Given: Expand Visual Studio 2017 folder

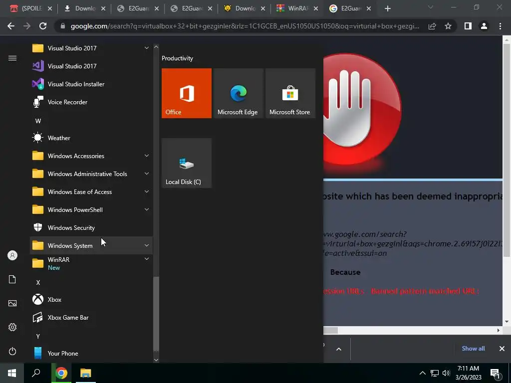Looking at the screenshot, I should (x=91, y=48).
